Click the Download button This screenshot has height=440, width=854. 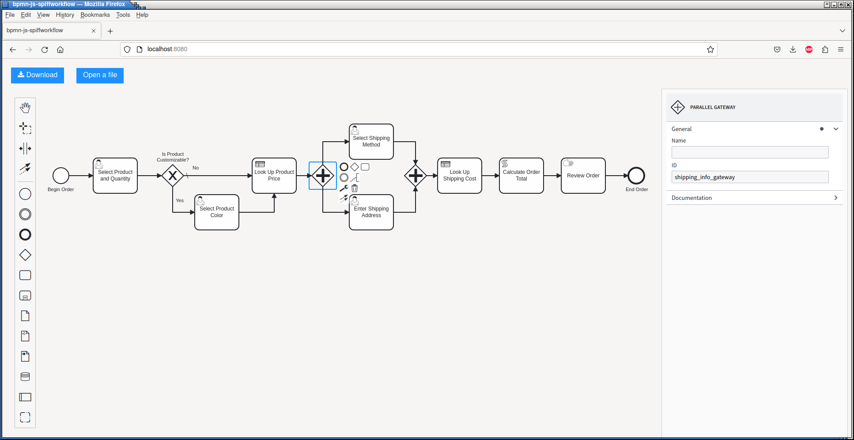coord(38,75)
